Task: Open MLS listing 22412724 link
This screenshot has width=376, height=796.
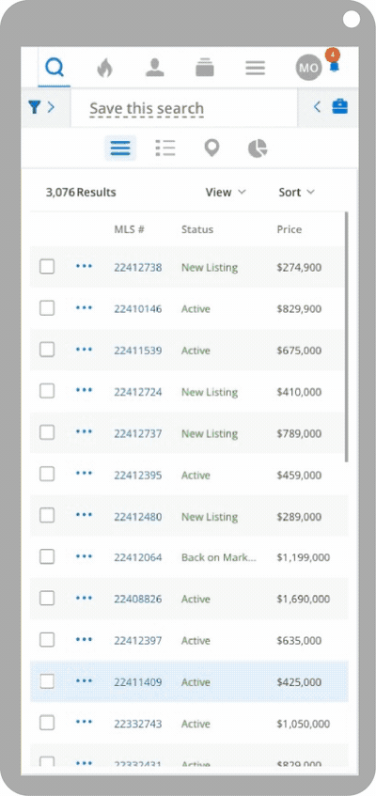Action: click(x=137, y=392)
